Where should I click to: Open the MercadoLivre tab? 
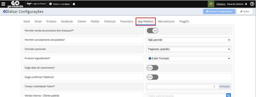click(x=166, y=21)
